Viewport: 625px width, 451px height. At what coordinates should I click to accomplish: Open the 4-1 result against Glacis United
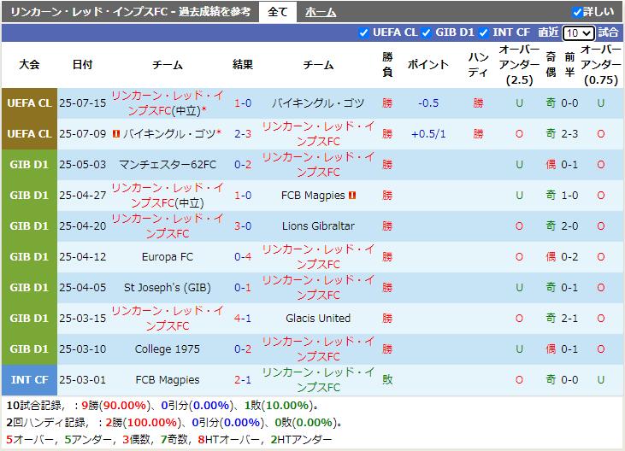pos(243,318)
